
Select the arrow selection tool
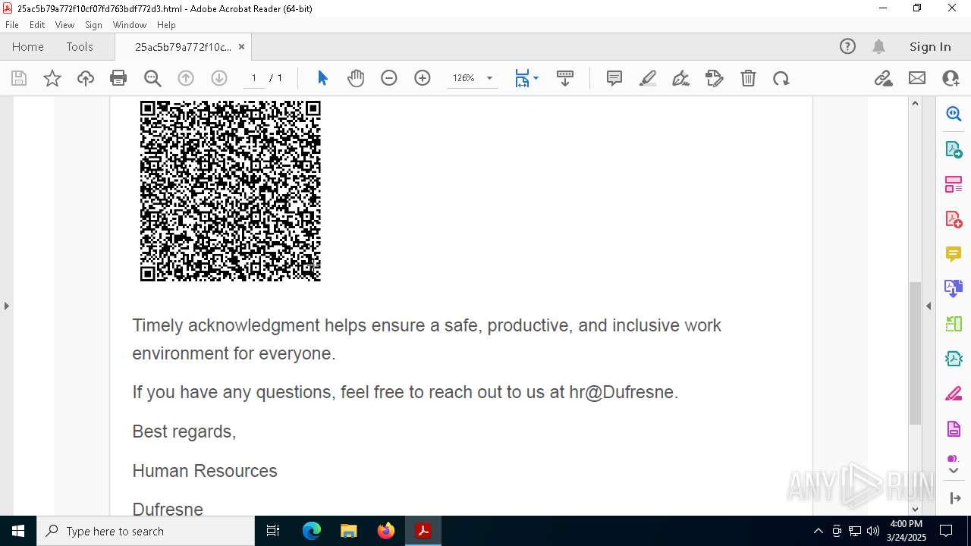pyautogui.click(x=322, y=78)
